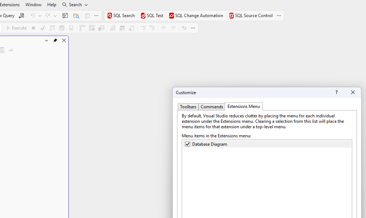366x218 pixels.
Task: Click the SQL Source Control button
Action: (251, 16)
